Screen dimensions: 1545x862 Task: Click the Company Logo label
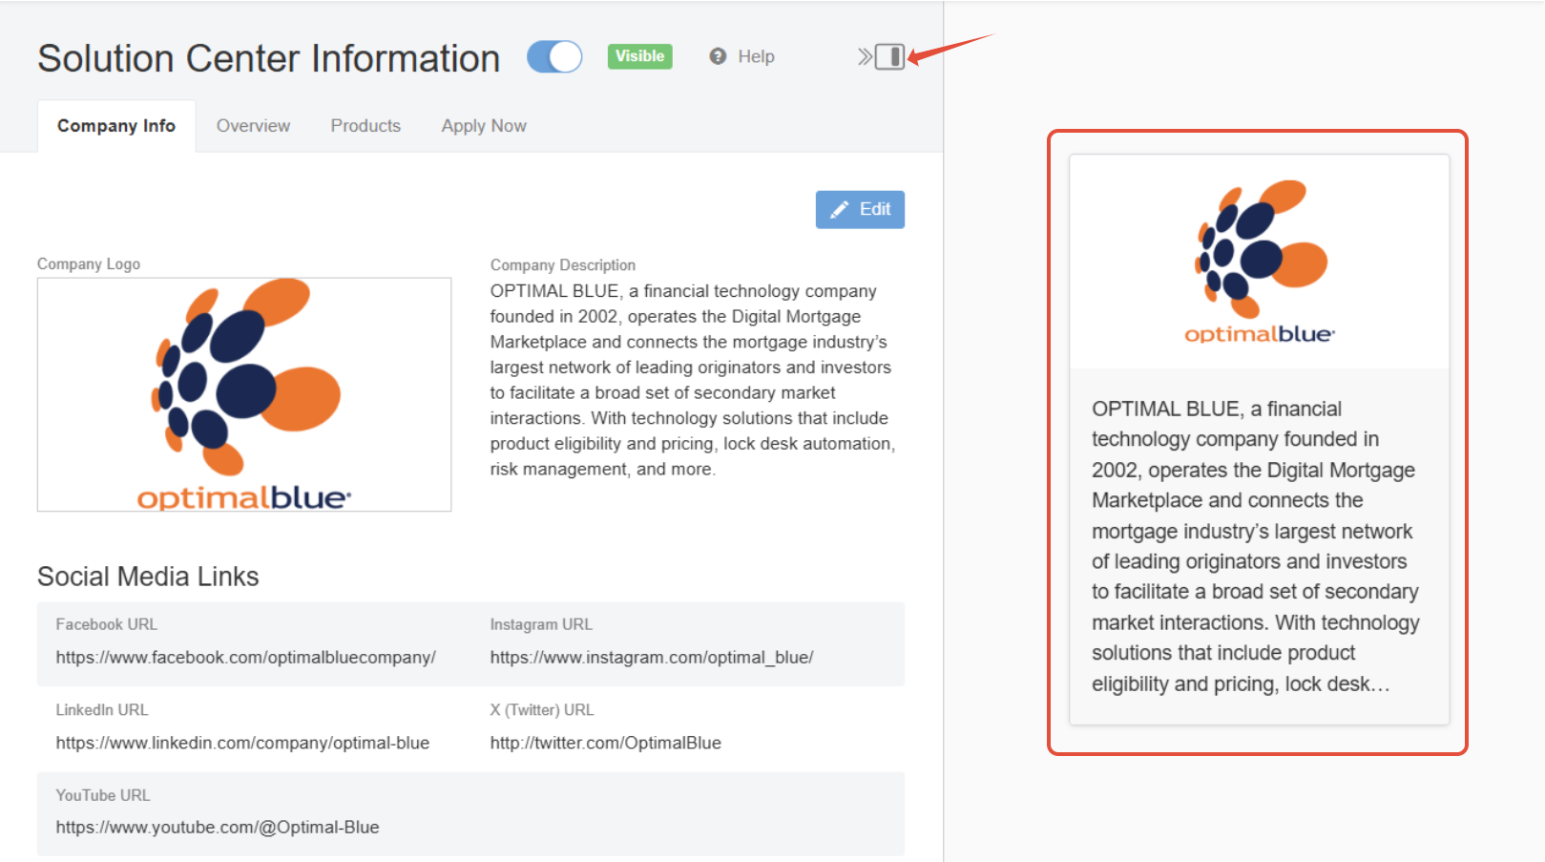89,264
